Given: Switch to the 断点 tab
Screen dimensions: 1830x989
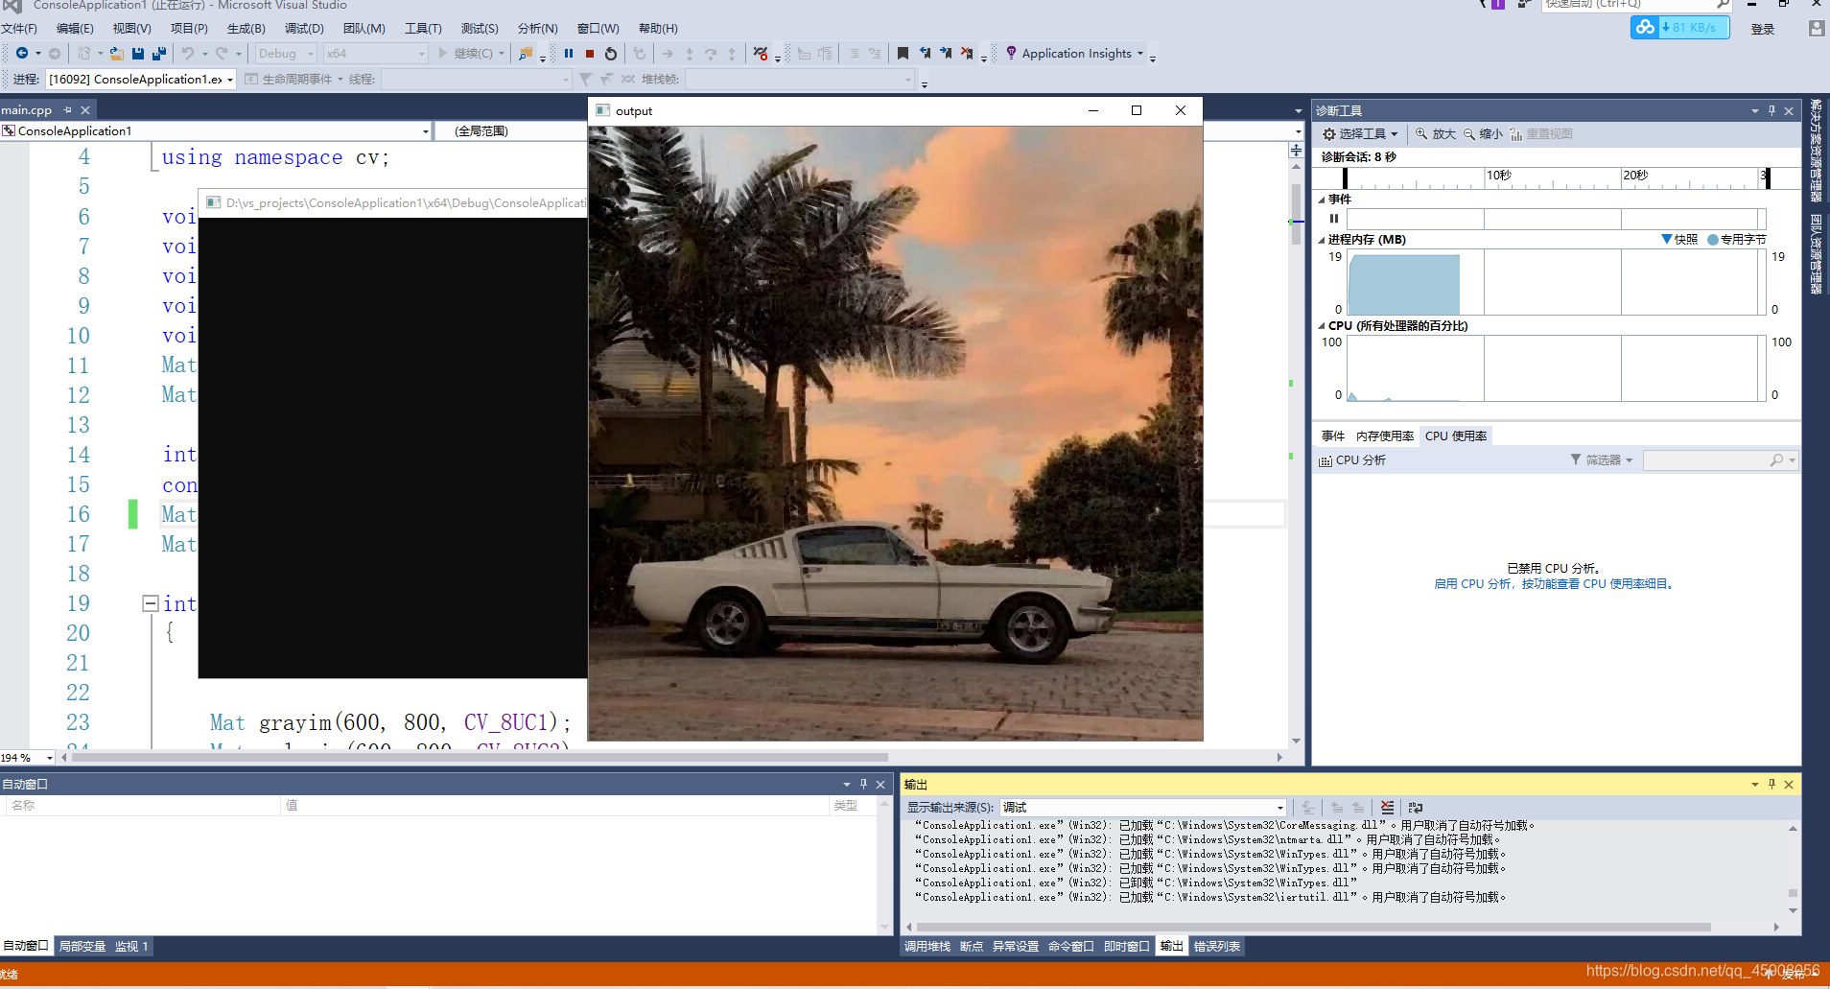Looking at the screenshot, I should (972, 947).
